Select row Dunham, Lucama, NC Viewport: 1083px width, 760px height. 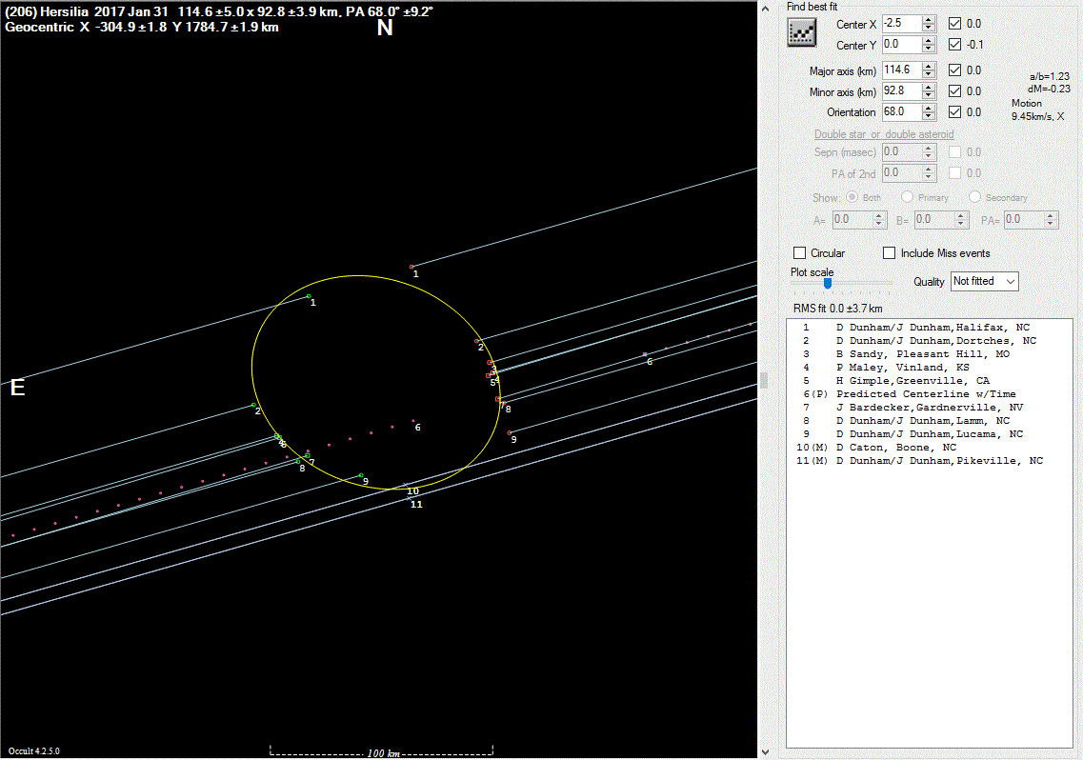pos(929,434)
